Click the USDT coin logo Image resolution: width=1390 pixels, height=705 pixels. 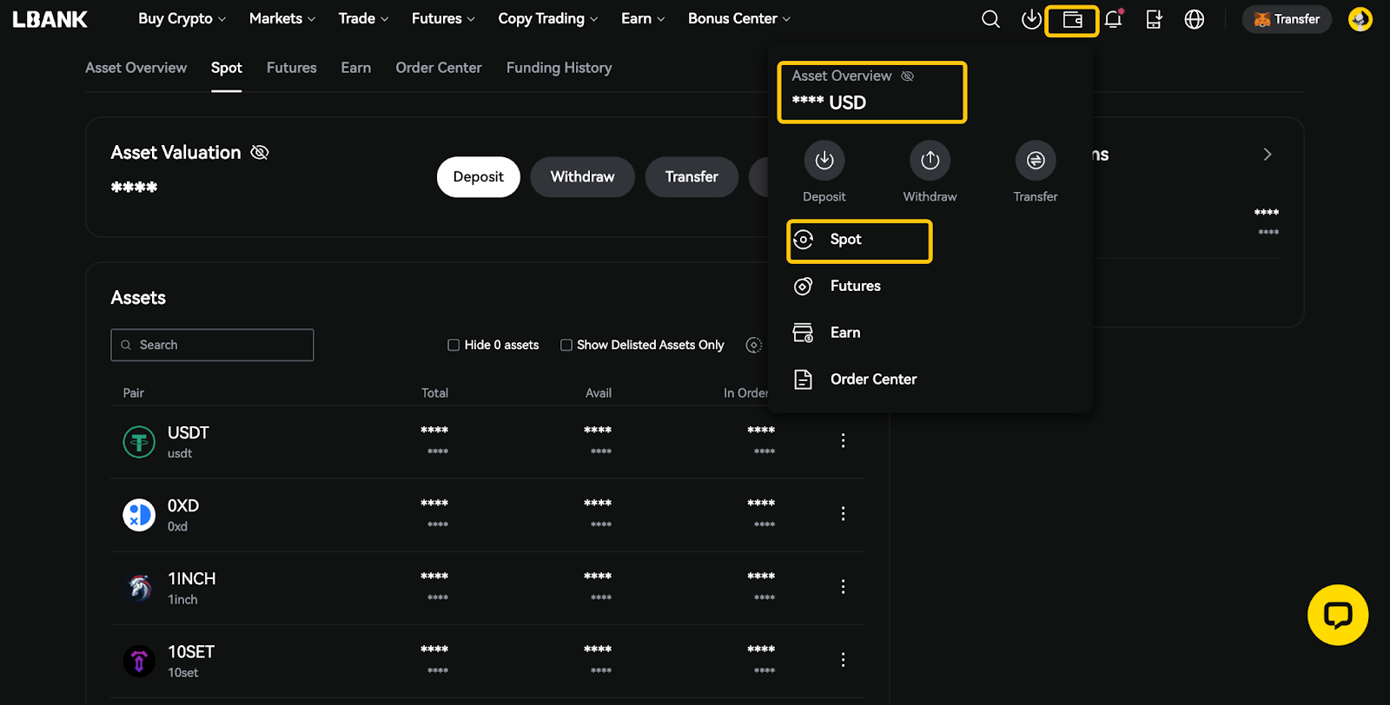click(x=139, y=442)
